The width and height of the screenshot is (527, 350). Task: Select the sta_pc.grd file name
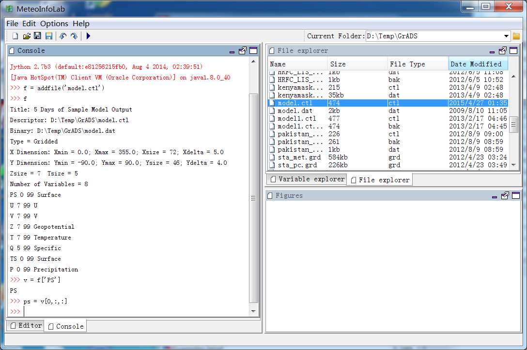(x=297, y=165)
